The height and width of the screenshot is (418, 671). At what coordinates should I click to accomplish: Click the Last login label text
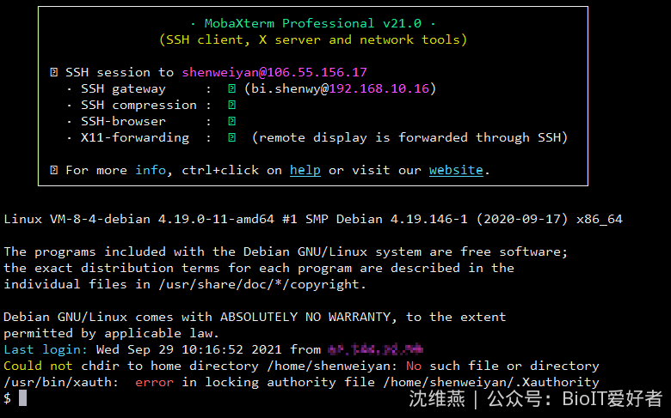(46, 349)
